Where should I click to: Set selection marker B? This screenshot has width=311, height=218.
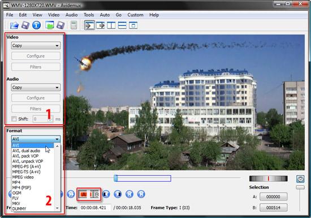point(94,194)
